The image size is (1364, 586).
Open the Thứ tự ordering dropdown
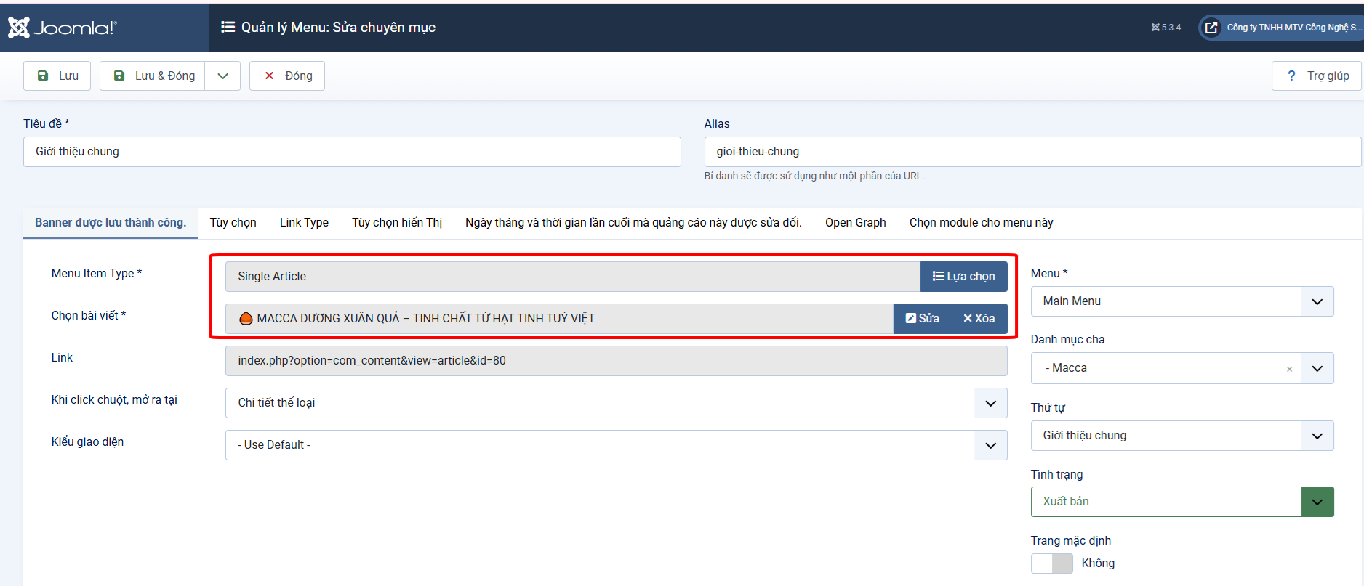click(x=1182, y=436)
